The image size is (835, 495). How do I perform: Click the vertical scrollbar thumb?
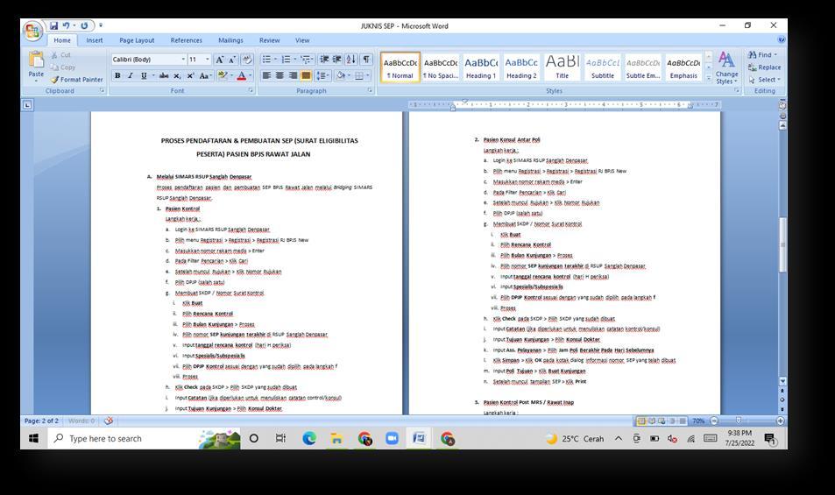pos(782,244)
